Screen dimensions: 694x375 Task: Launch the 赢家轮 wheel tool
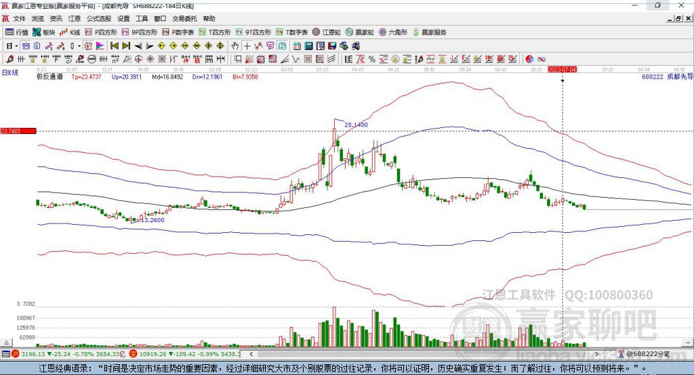[x=360, y=32]
